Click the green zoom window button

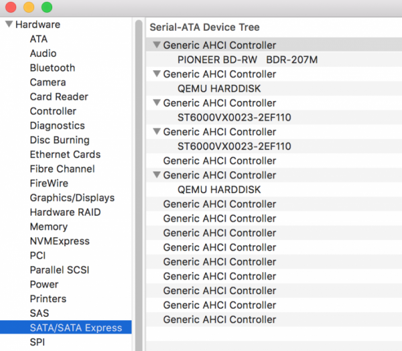47,7
